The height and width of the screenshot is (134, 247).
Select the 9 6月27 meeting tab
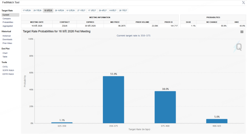tap(113, 10)
